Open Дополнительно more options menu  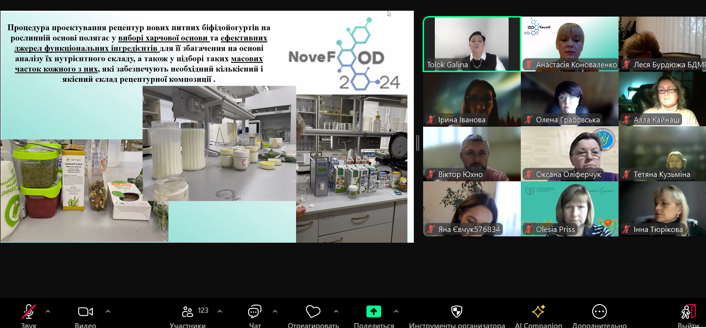(x=599, y=312)
